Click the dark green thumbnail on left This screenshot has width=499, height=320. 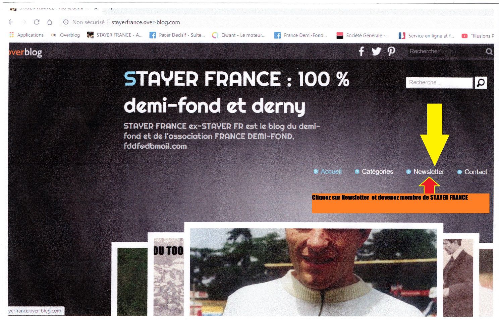pos(132,282)
